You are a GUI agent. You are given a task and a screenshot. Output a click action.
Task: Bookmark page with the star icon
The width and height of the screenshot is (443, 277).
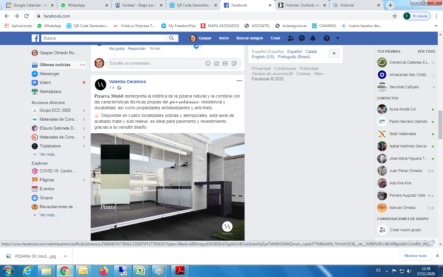pos(395,16)
